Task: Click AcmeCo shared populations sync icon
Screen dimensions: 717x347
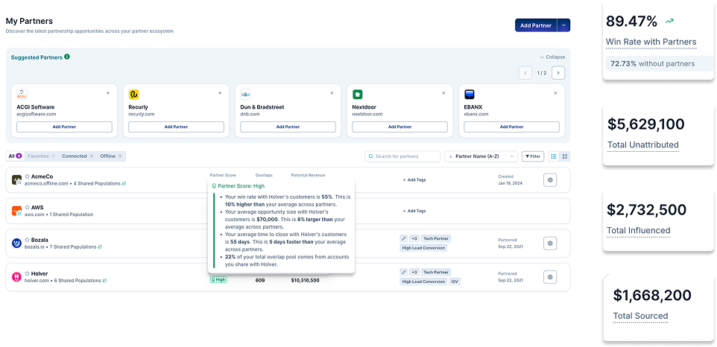Action: [124, 183]
